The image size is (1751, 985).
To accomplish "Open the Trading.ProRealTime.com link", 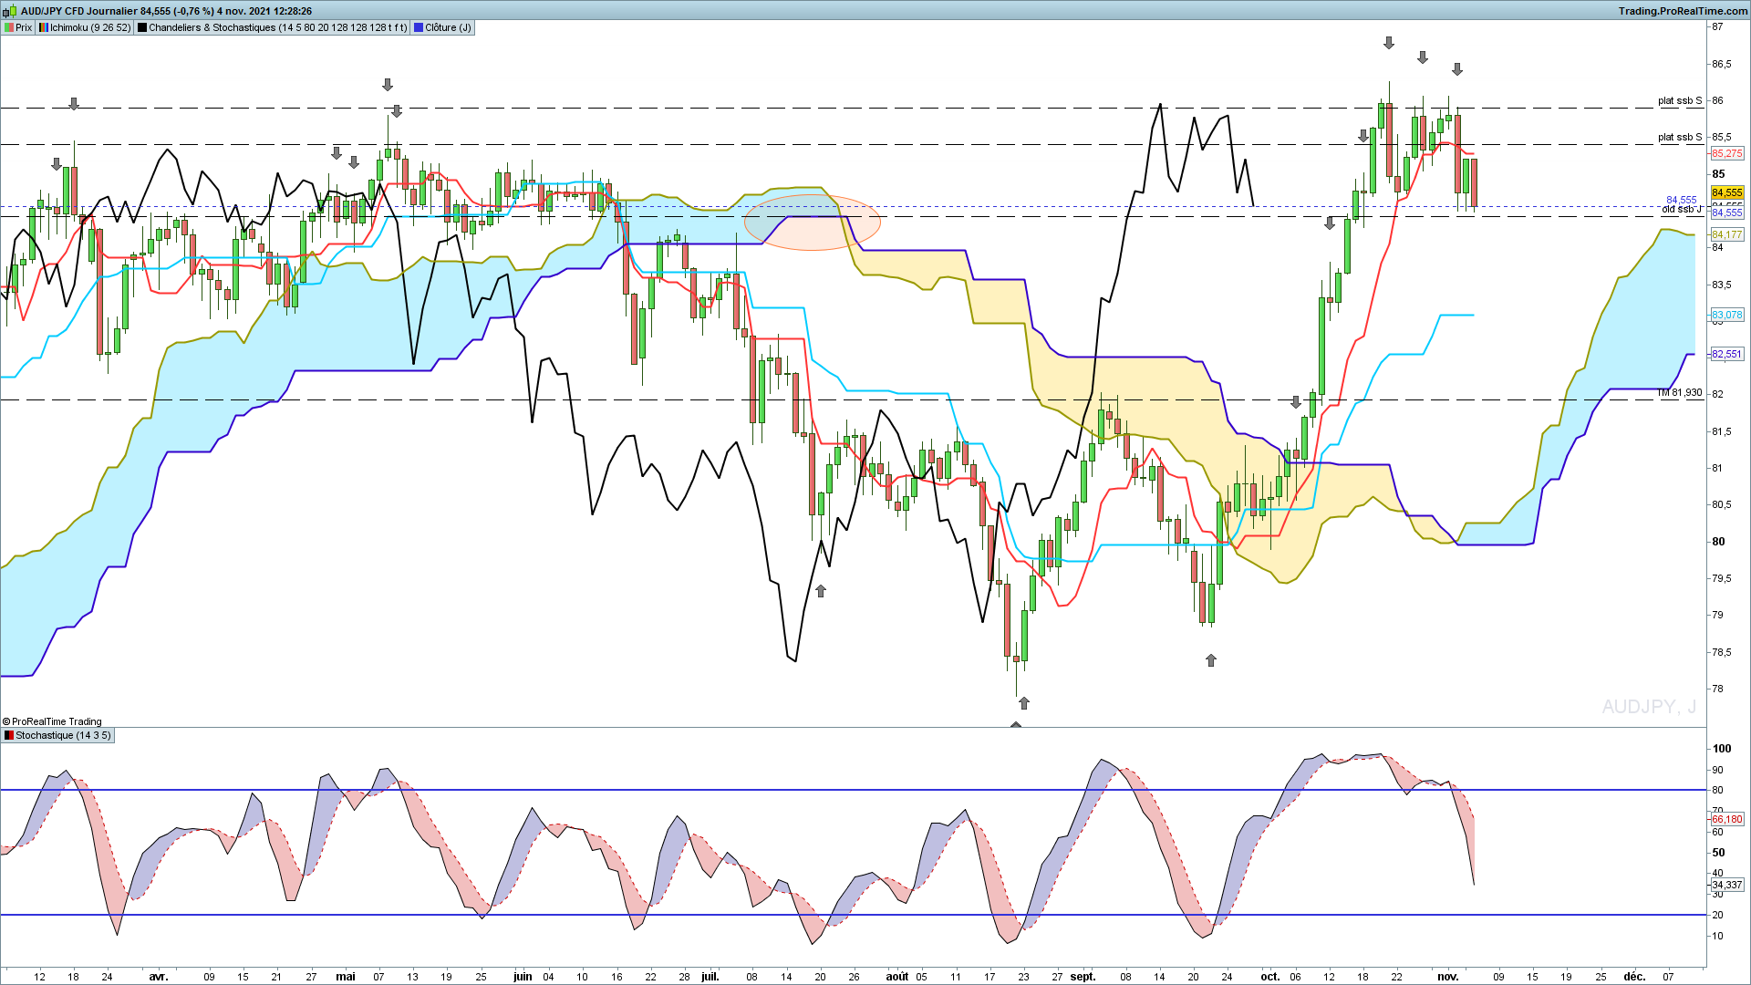I will pyautogui.click(x=1684, y=11).
